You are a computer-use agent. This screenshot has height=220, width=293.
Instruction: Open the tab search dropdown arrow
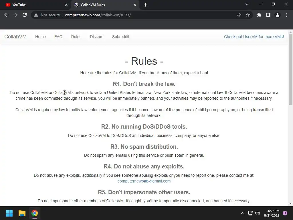(247, 4)
